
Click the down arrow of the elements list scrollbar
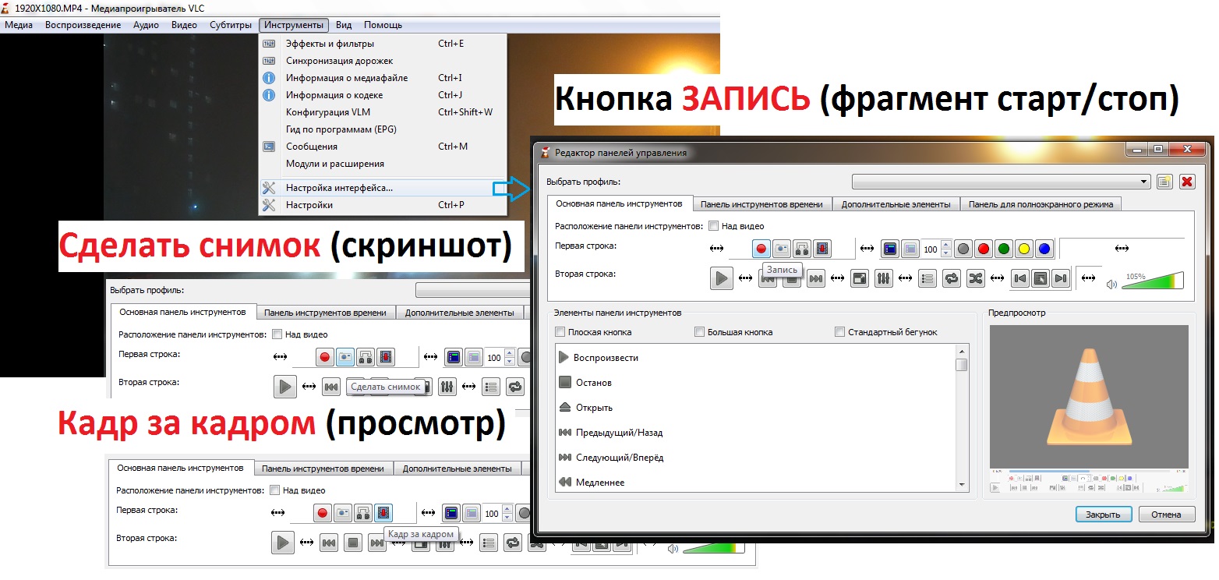click(x=962, y=485)
